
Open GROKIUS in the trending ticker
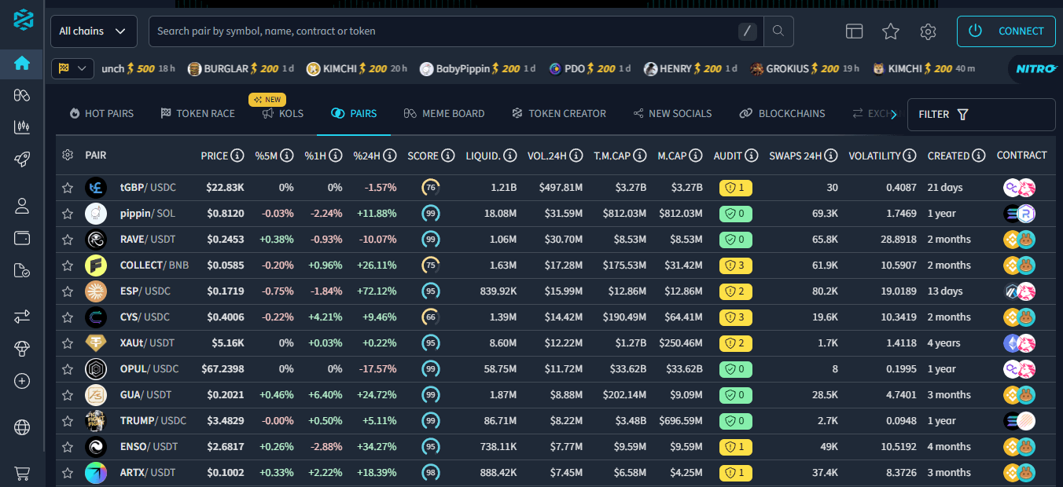pos(805,69)
